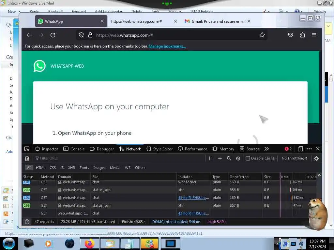Click the WhatsApp logo on the page
334x250 pixels.
pyautogui.click(x=39, y=66)
